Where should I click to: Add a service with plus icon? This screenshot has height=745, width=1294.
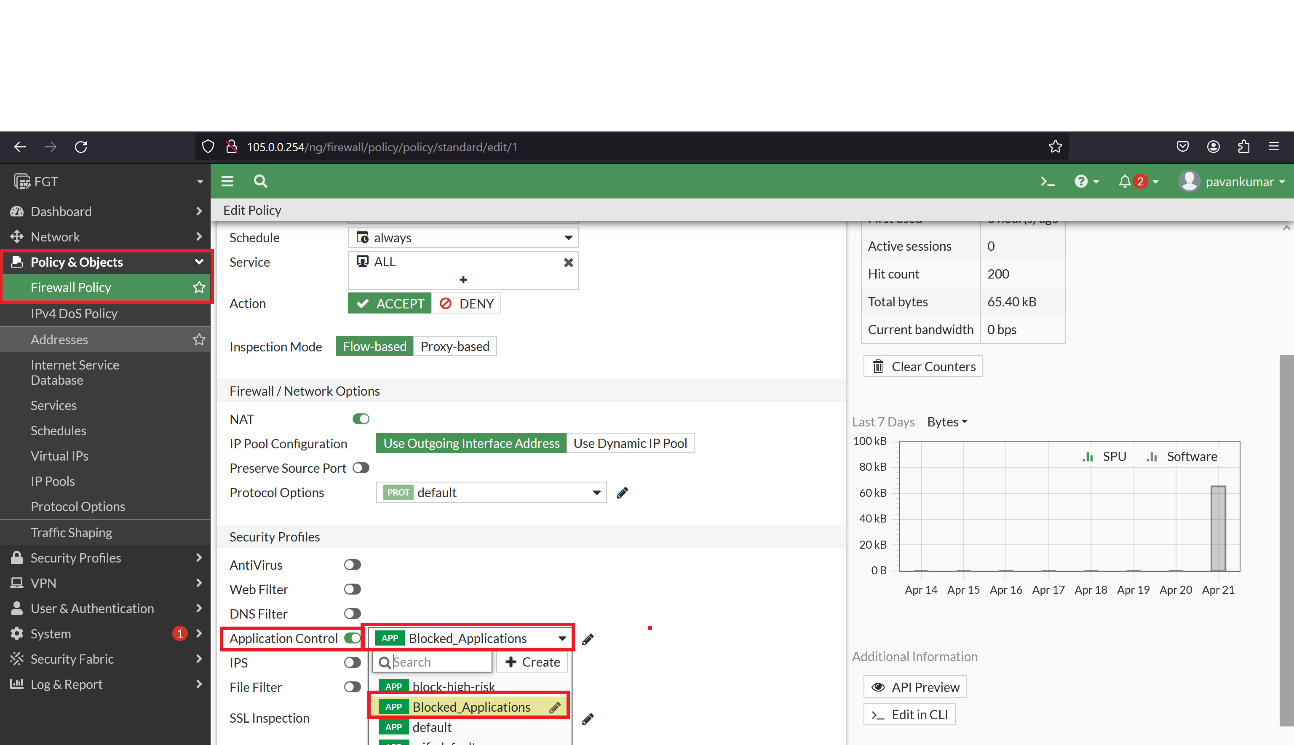(463, 280)
